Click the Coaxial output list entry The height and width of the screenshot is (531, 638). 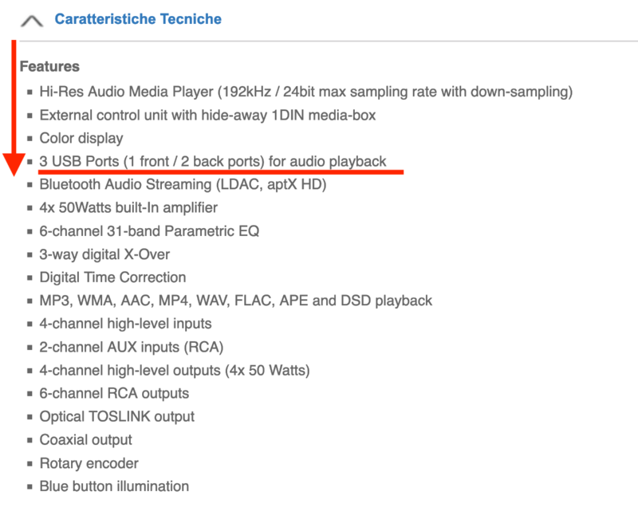pyautogui.click(x=86, y=439)
